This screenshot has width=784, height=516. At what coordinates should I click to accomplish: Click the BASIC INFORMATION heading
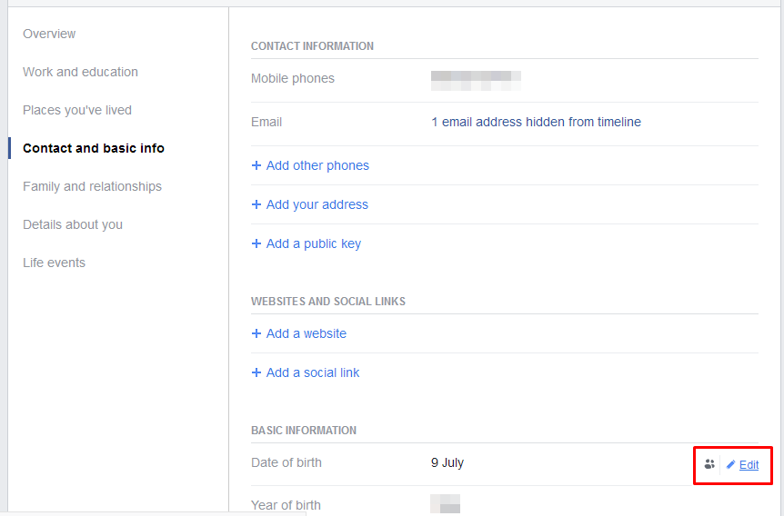click(x=304, y=430)
